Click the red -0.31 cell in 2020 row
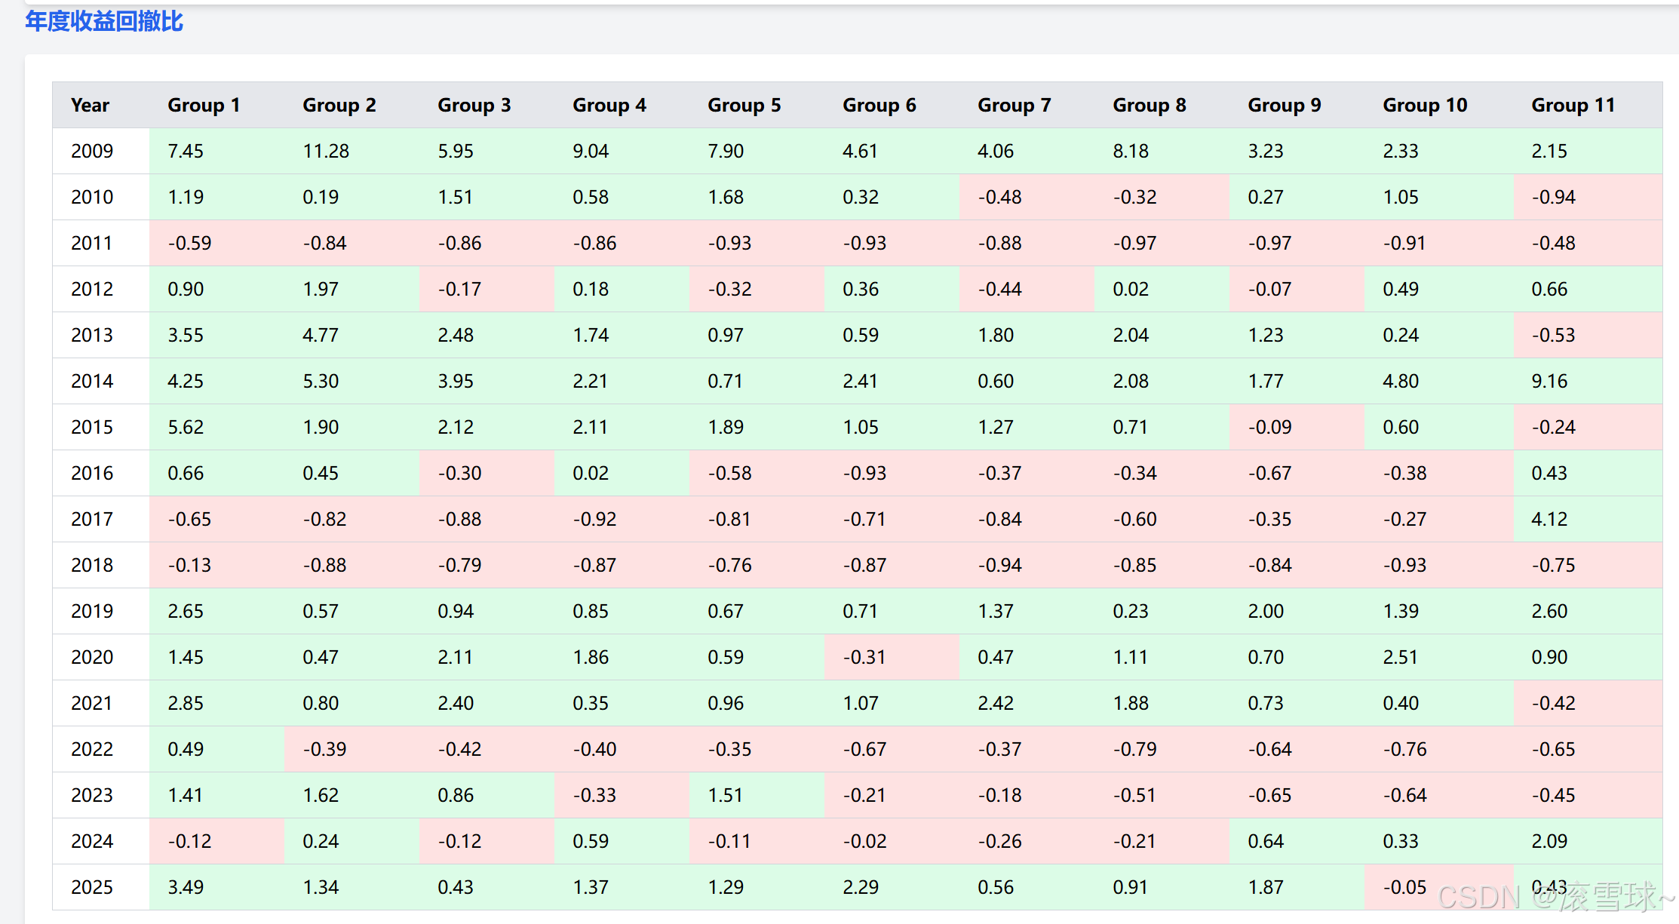The height and width of the screenshot is (924, 1679). coord(864,657)
